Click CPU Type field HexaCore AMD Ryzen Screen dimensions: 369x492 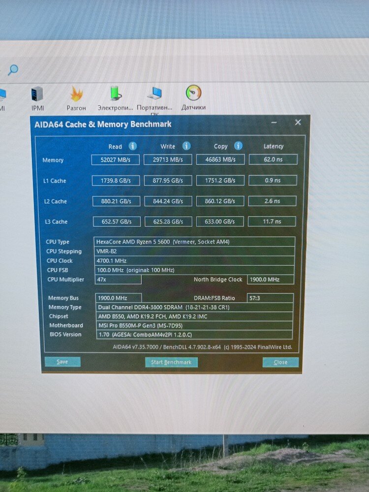194,242
